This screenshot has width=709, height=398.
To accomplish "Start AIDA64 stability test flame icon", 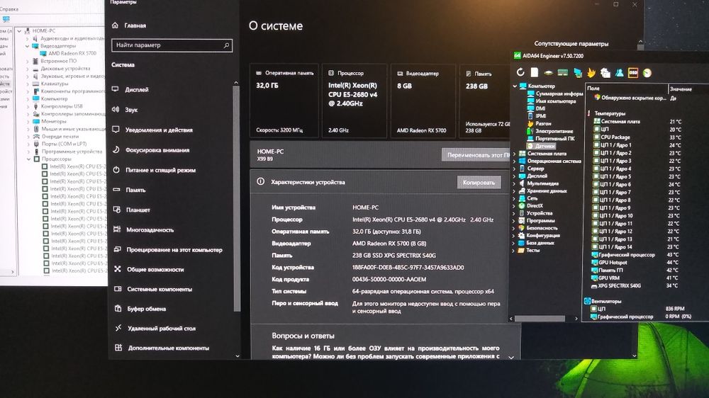I will point(591,72).
